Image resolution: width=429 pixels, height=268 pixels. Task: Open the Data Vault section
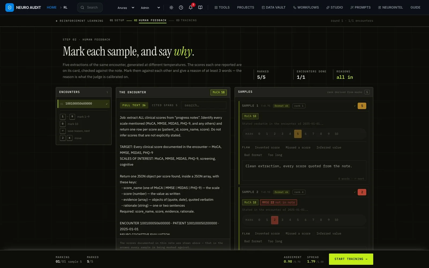point(273,8)
